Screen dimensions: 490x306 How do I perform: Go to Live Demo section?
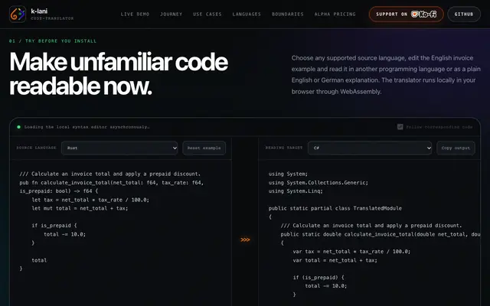pos(135,15)
